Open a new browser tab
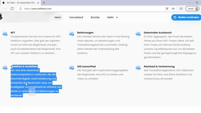 44,3
